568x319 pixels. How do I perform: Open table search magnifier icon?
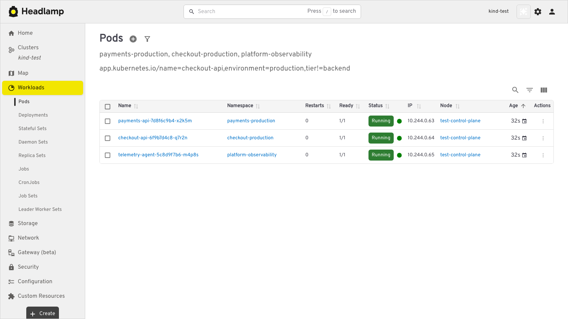515,90
